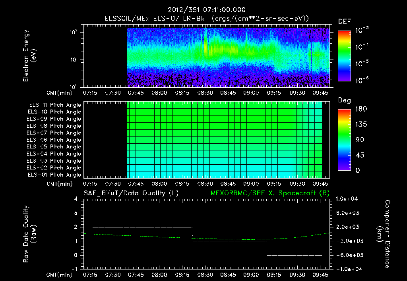Click the 07:45 tick on the bottom panel axis
407x281 pixels.
pos(136,275)
